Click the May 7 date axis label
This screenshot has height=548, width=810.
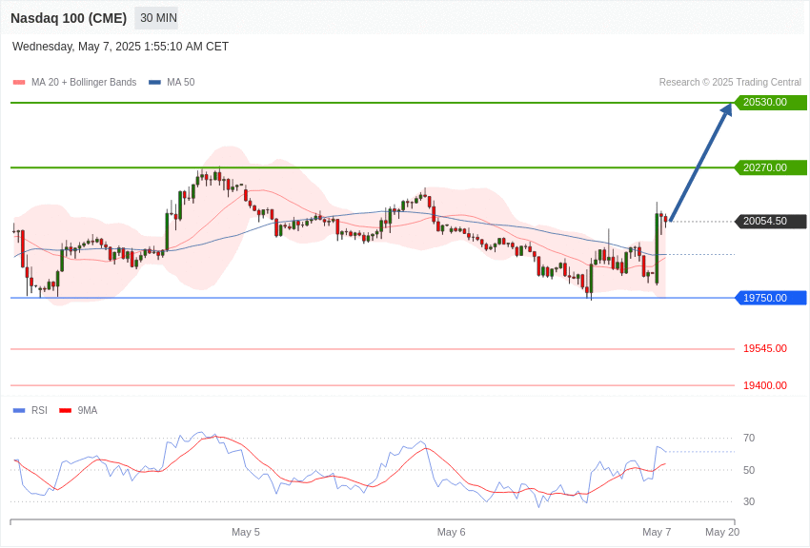[657, 532]
